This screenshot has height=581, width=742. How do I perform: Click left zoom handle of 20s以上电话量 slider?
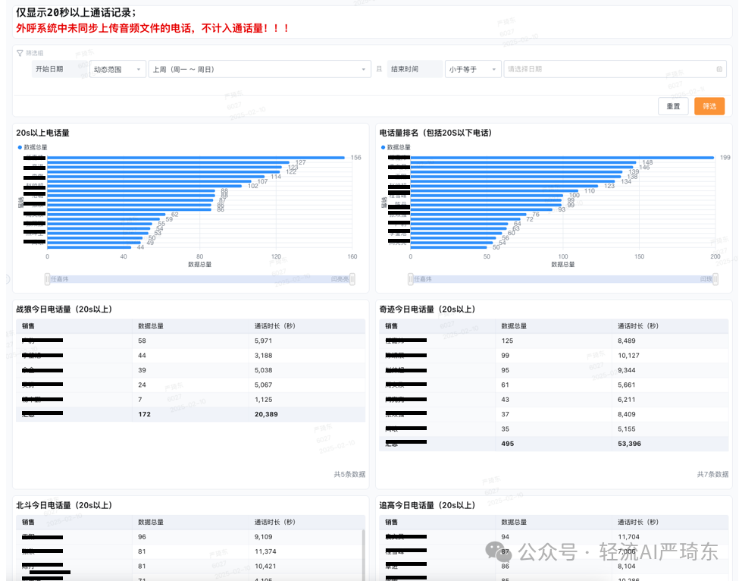[x=47, y=279]
